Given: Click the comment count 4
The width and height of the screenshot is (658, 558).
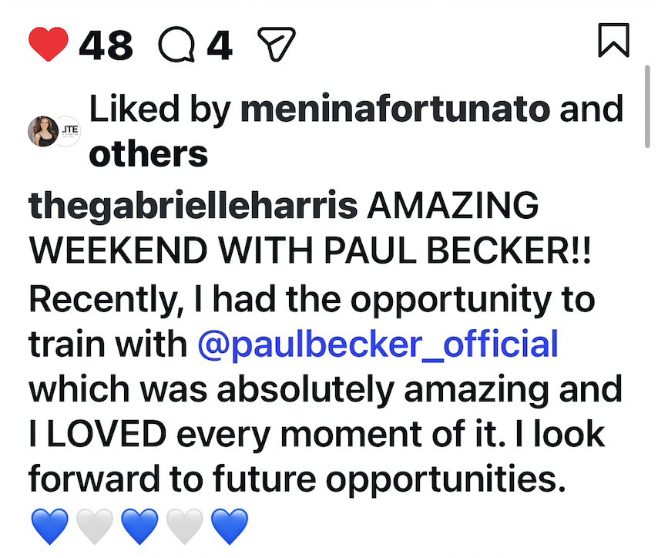Looking at the screenshot, I should point(219,45).
